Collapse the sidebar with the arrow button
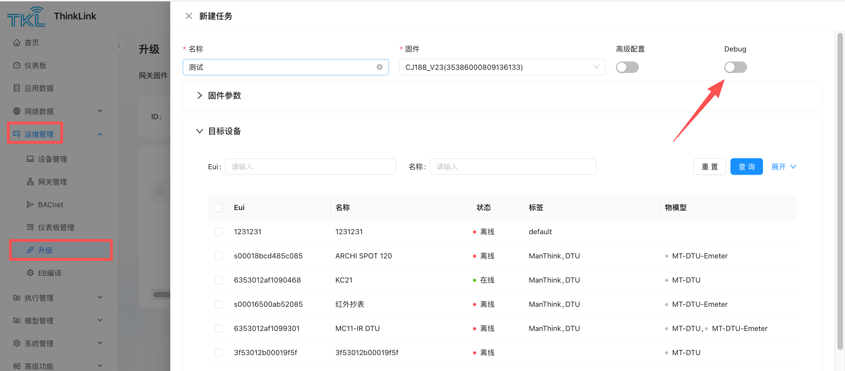 coord(119,46)
